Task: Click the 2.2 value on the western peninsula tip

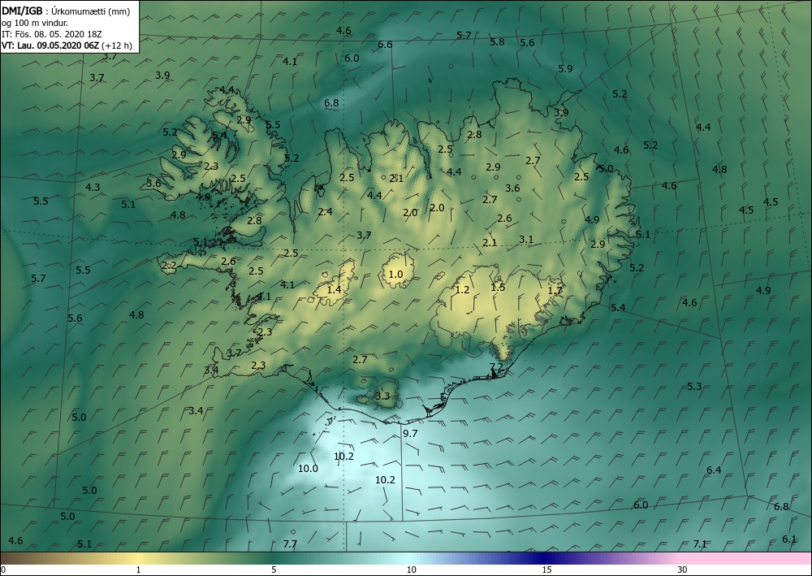Action: coord(170,266)
